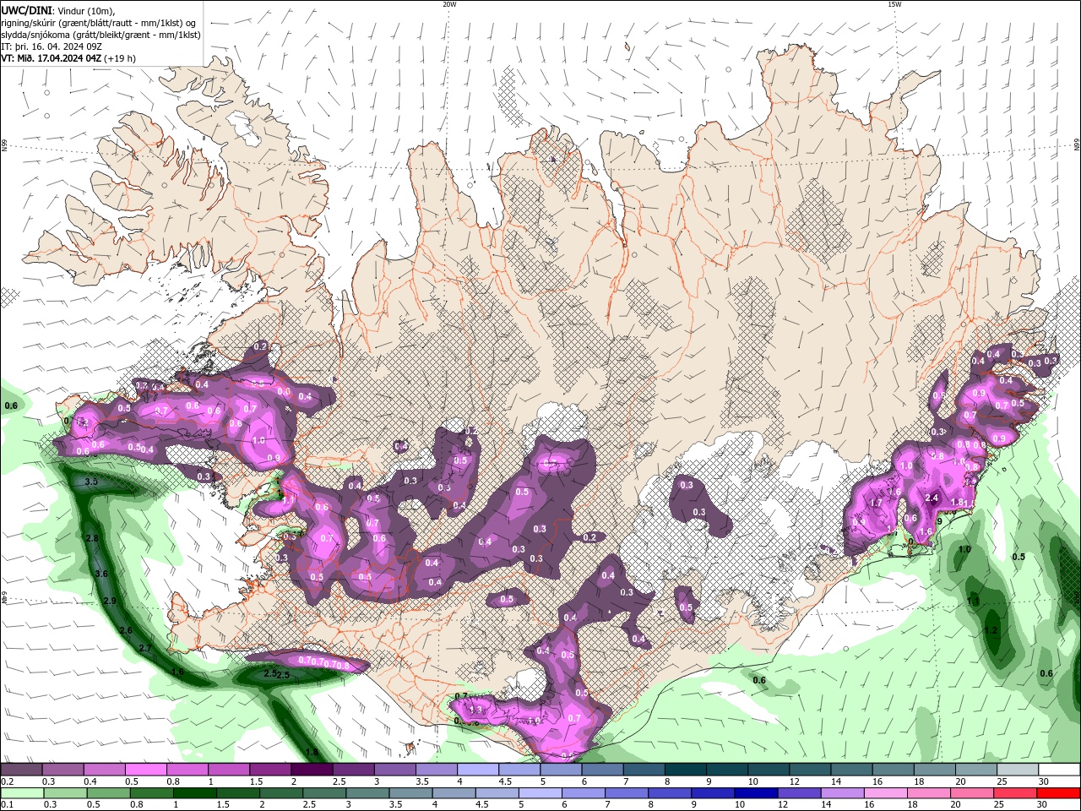Click the top-row legend swatch labeled 6

(x=602, y=770)
